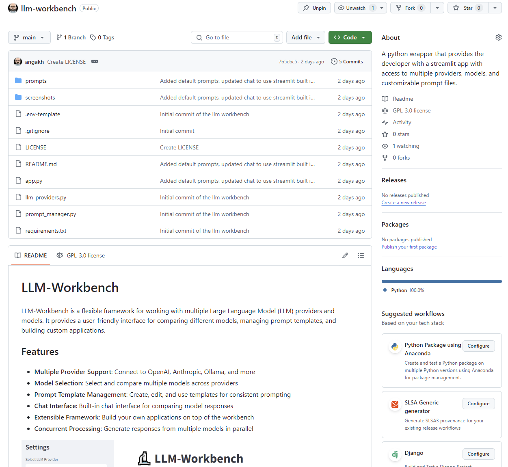Open the prompts folder name
508x467 pixels.
tap(36, 81)
